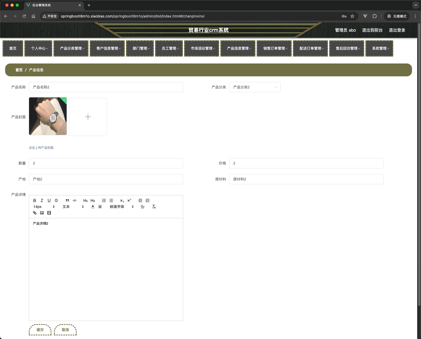Focus the 产品名称 input field

(x=106, y=87)
